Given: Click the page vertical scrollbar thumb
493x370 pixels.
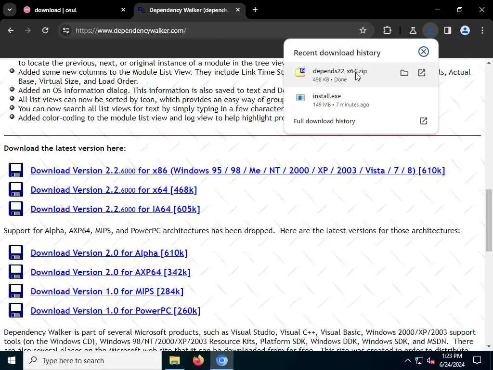Looking at the screenshot, I should [489, 220].
